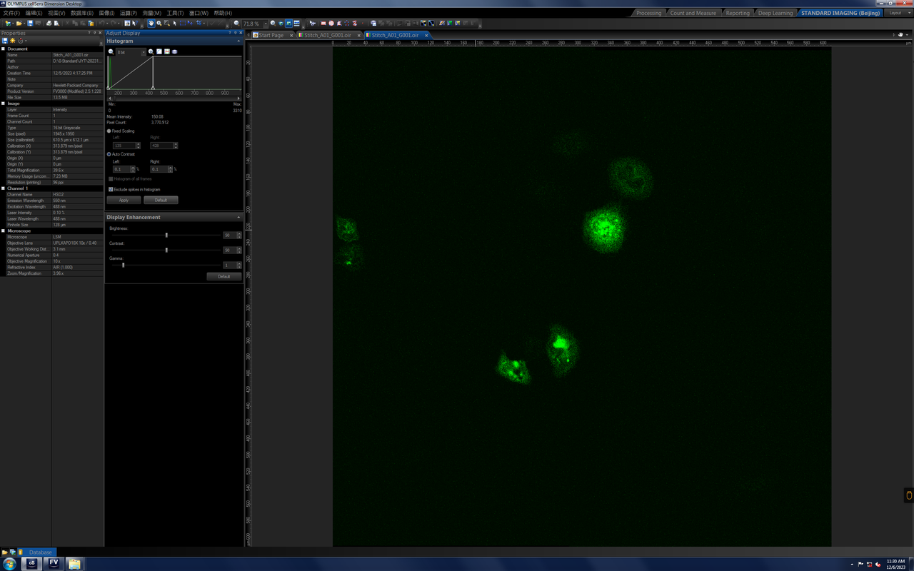
Task: Toggle Exclude spikes in histogram checkbox
Action: tap(111, 190)
